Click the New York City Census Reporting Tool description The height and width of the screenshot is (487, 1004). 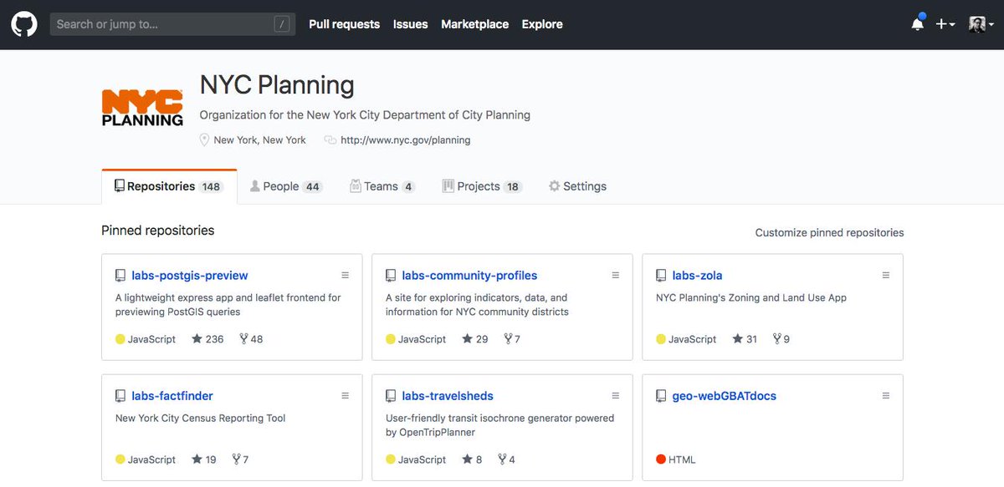pyautogui.click(x=200, y=419)
